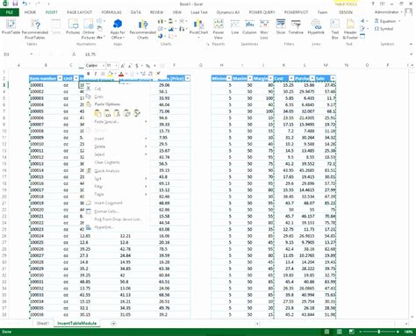Choose Copy from the context menu

117,97
